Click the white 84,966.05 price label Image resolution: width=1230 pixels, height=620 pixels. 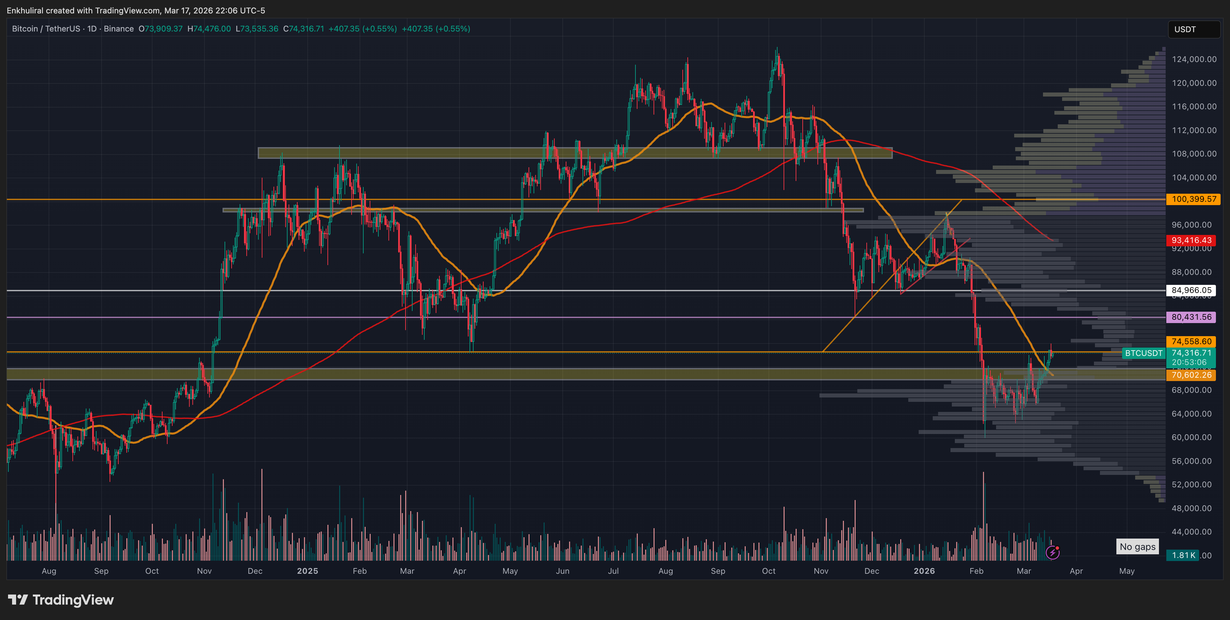pyautogui.click(x=1191, y=290)
